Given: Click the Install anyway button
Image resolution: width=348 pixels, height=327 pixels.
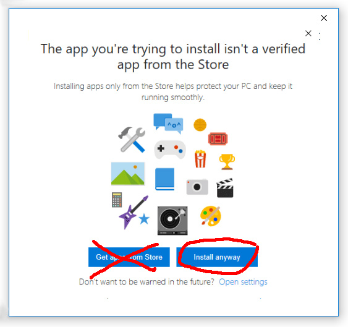Looking at the screenshot, I should [x=217, y=257].
